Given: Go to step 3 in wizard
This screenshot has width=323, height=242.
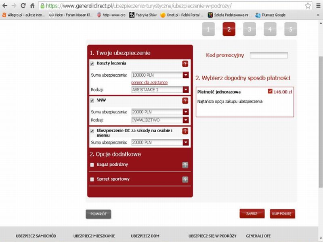Looking at the screenshot, I should [x=249, y=29].
